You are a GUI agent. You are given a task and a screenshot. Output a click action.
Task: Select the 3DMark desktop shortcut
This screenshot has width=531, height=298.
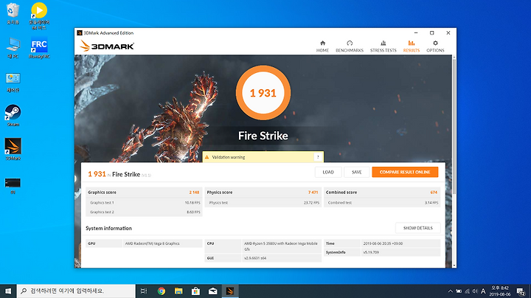point(13,149)
